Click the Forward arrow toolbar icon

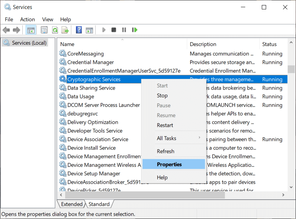click(x=17, y=30)
